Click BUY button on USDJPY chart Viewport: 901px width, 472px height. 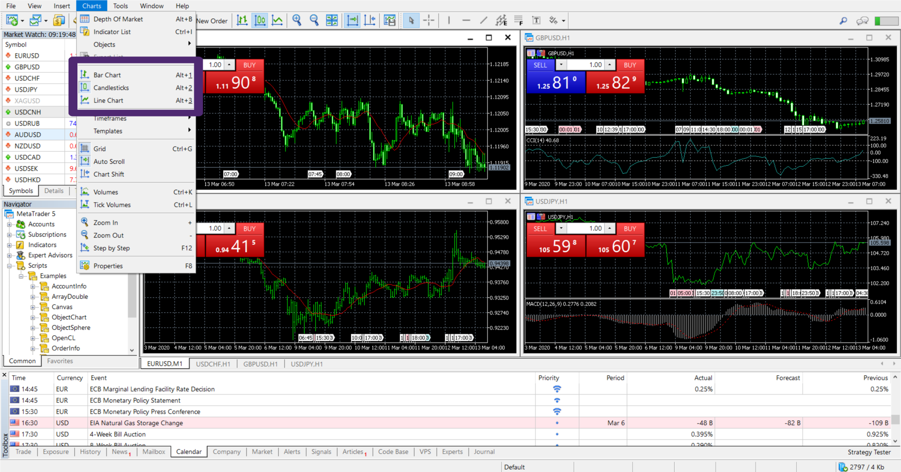click(x=629, y=229)
